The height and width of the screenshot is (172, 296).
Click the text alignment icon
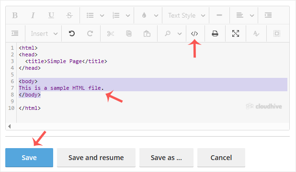(x=240, y=15)
